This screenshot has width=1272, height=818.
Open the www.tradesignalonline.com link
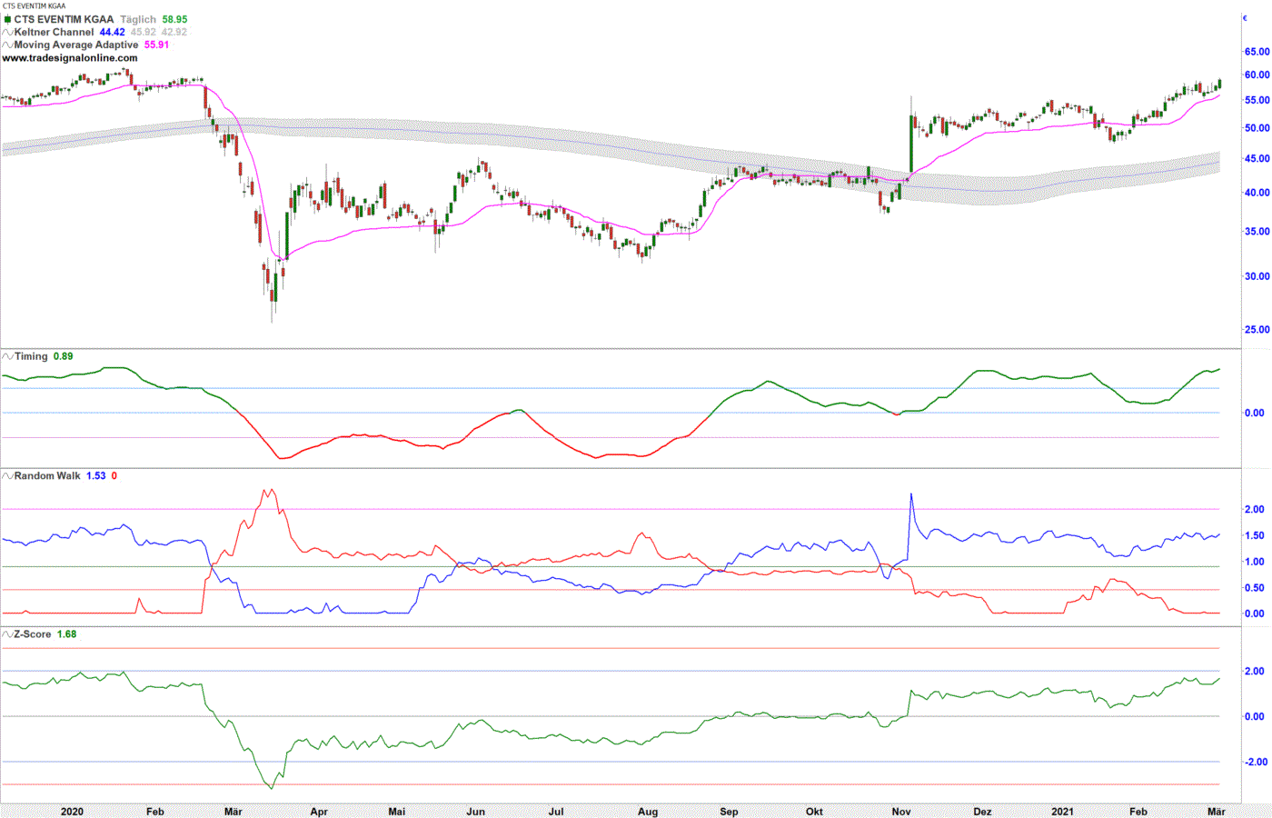click(70, 58)
